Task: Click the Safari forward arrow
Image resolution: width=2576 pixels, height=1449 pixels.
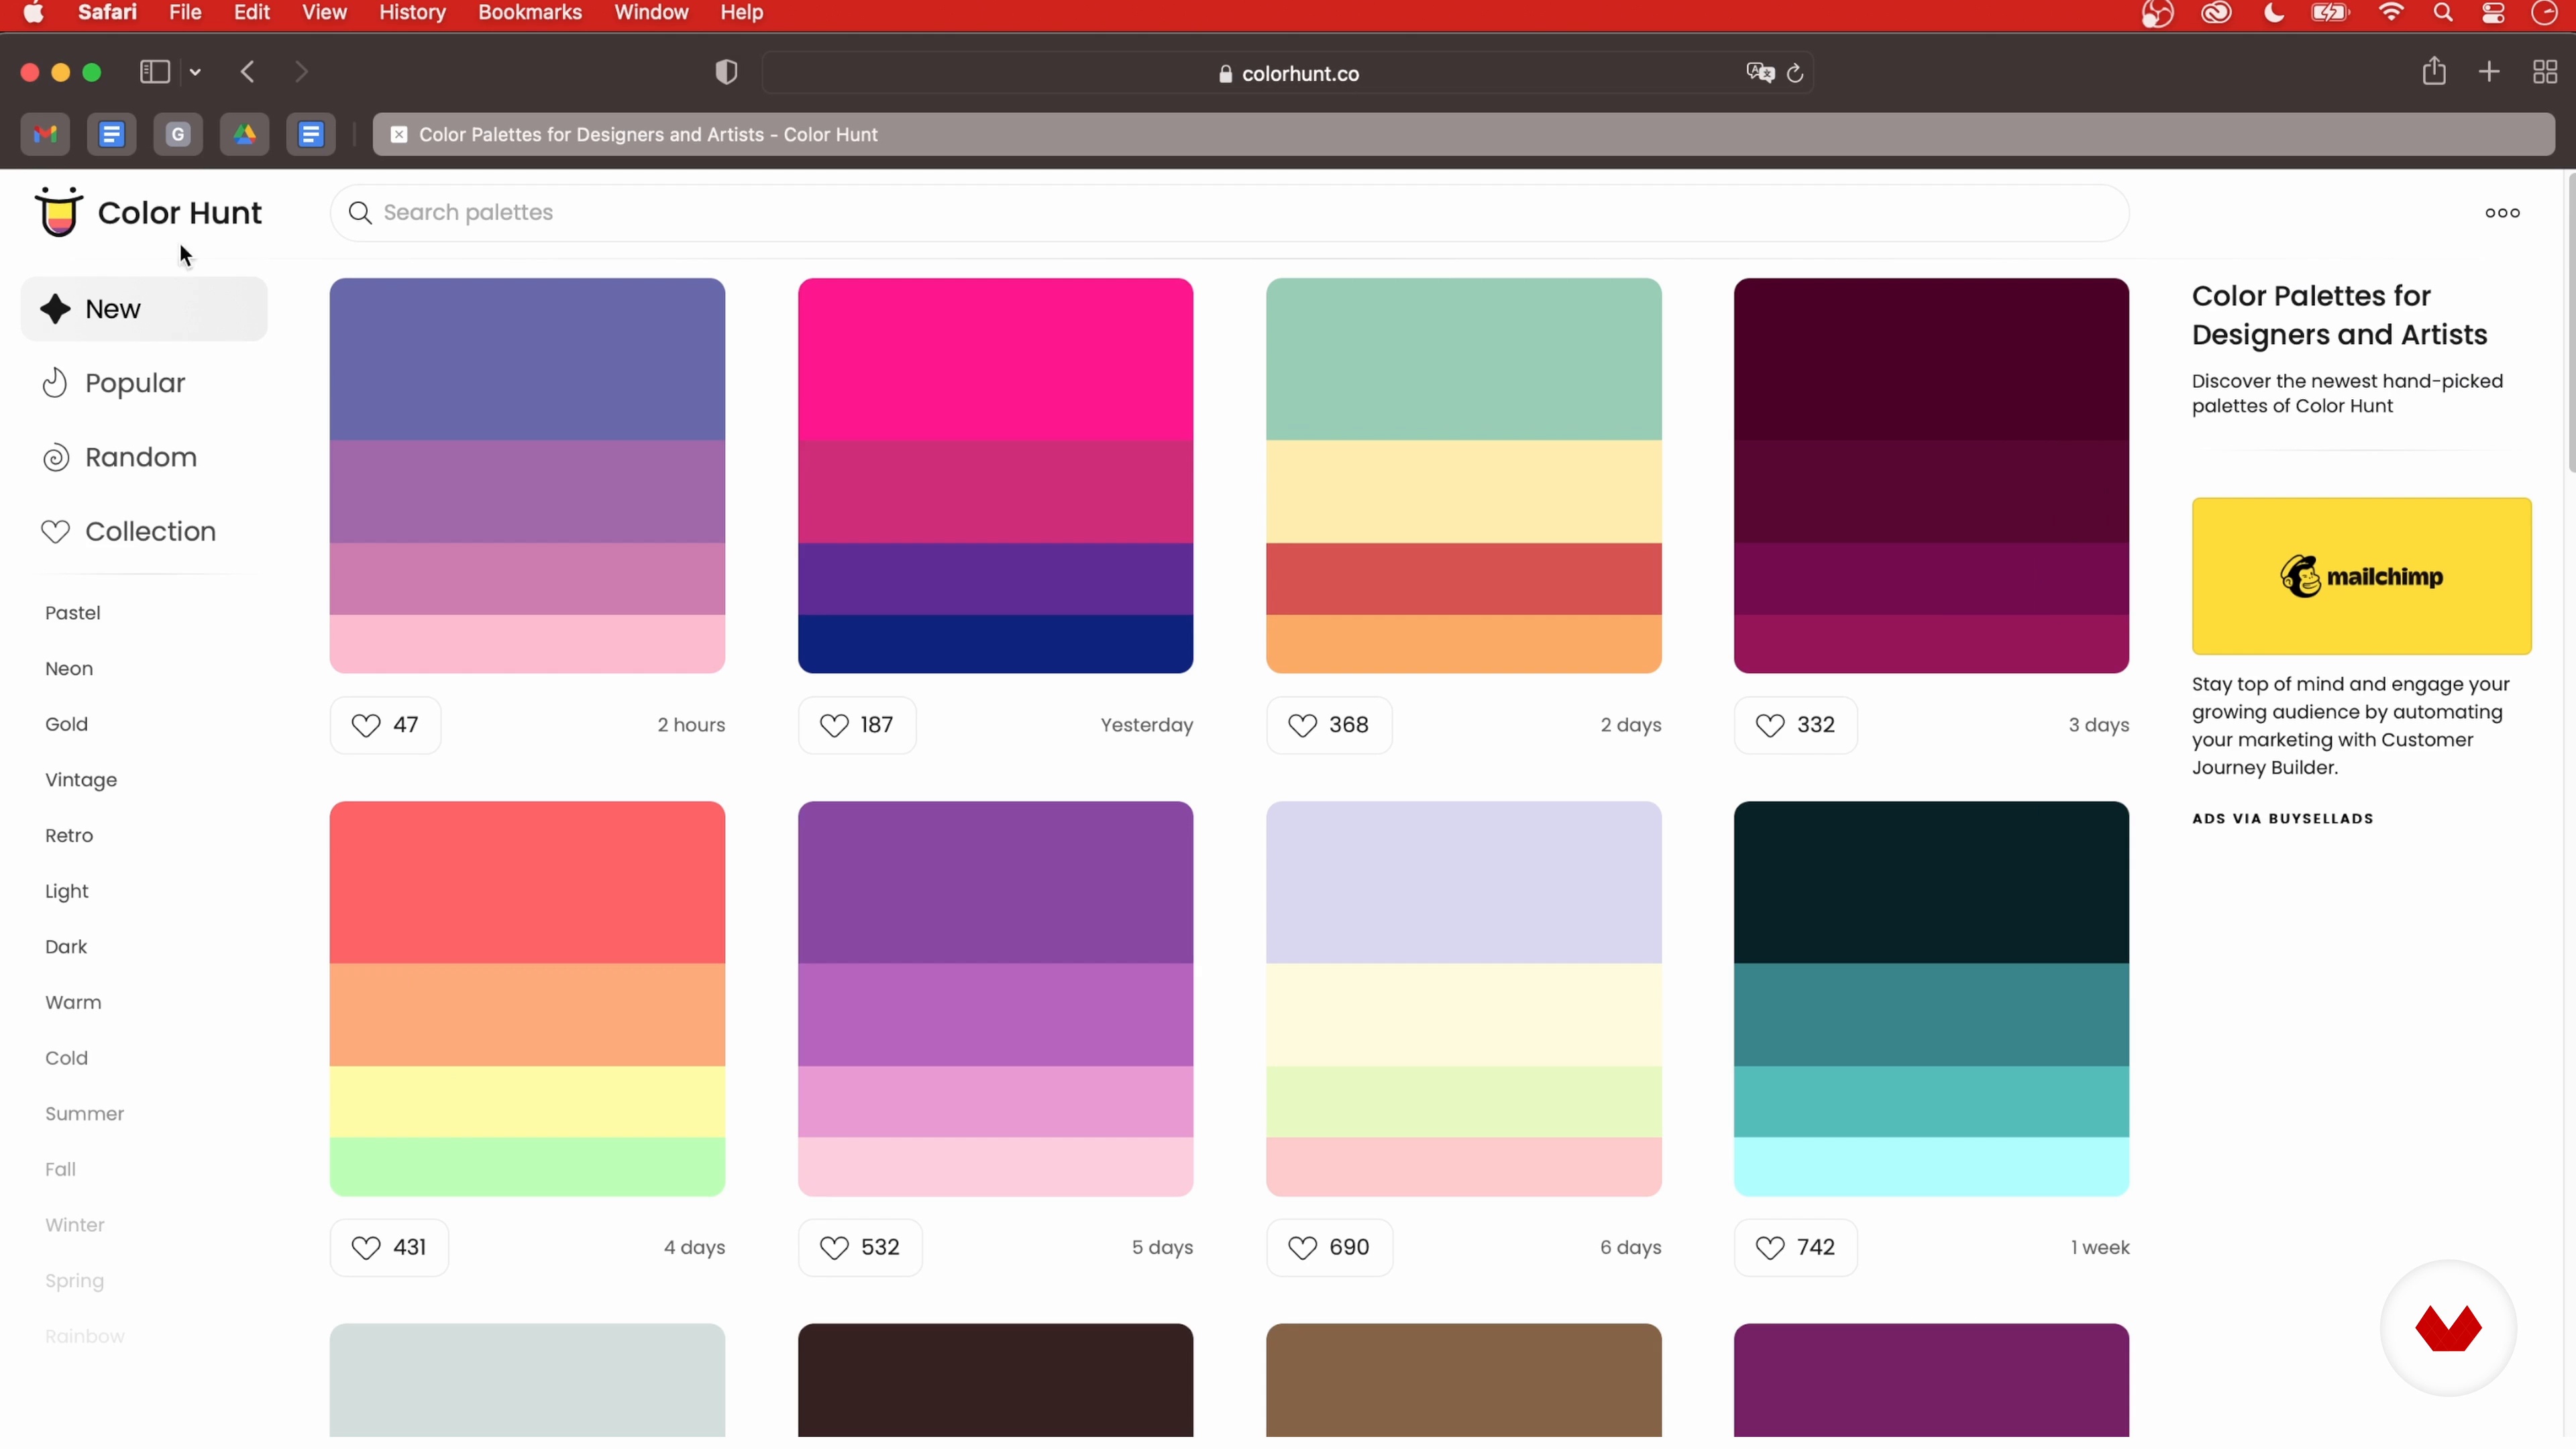Action: (x=301, y=72)
